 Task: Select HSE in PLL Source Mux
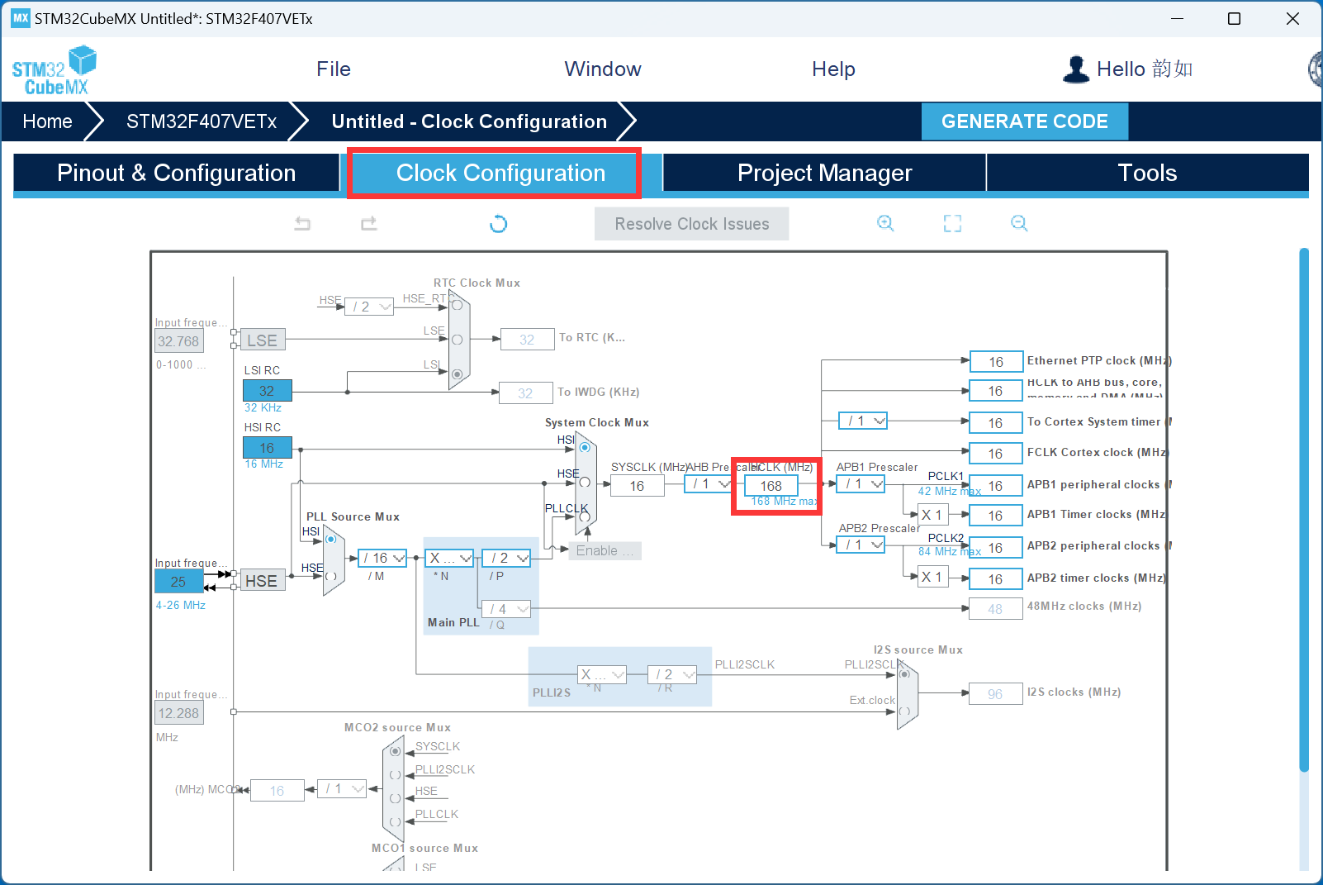click(x=330, y=576)
